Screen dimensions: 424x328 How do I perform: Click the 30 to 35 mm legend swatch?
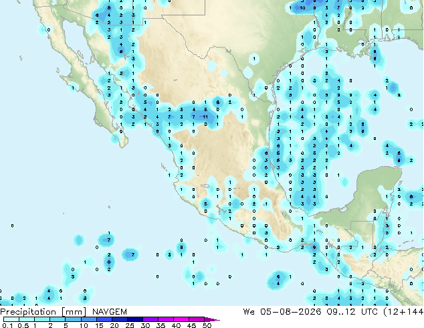(x=150, y=319)
